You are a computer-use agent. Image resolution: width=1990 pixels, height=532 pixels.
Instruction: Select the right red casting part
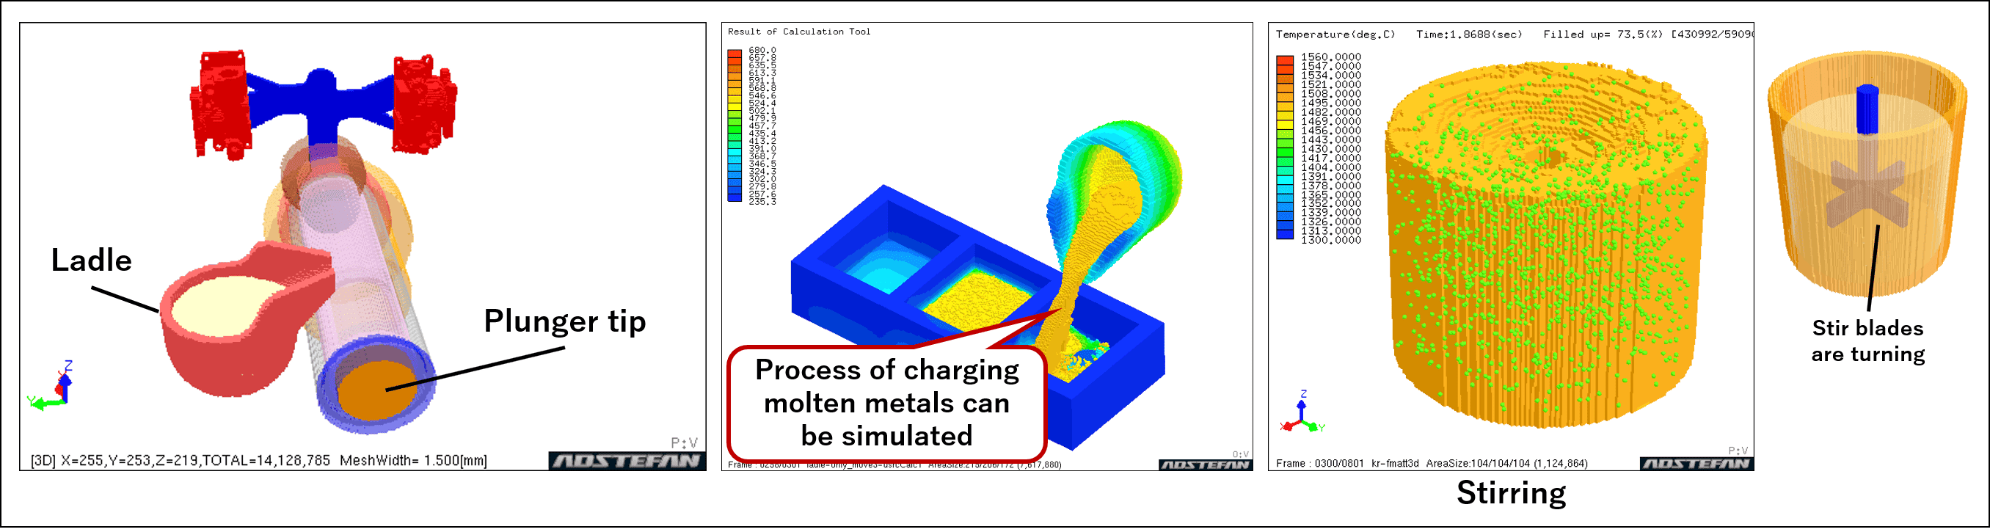coord(424,104)
